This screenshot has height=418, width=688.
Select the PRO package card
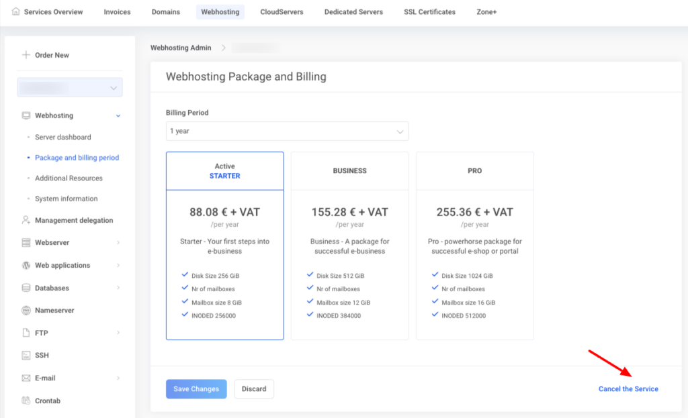point(474,245)
